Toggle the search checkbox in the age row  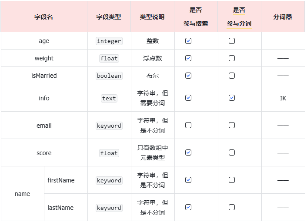point(188,41)
